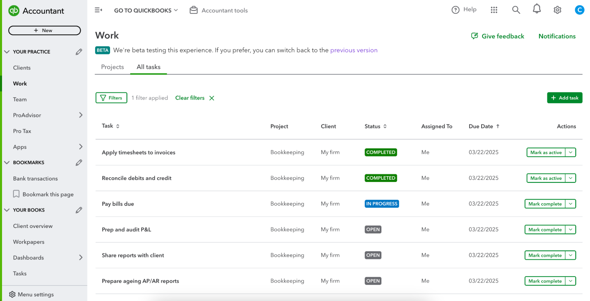Click the Add task button
This screenshot has height=301, width=590.
[x=564, y=98]
